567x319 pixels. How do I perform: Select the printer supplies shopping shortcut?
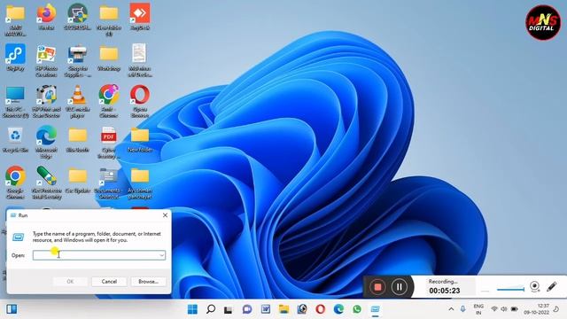click(77, 61)
